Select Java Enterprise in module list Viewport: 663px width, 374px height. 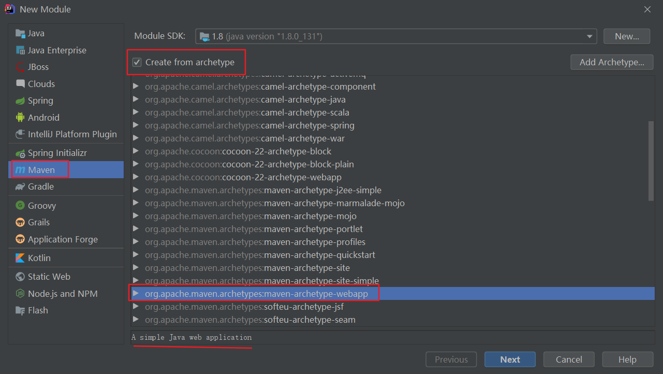[x=66, y=50]
